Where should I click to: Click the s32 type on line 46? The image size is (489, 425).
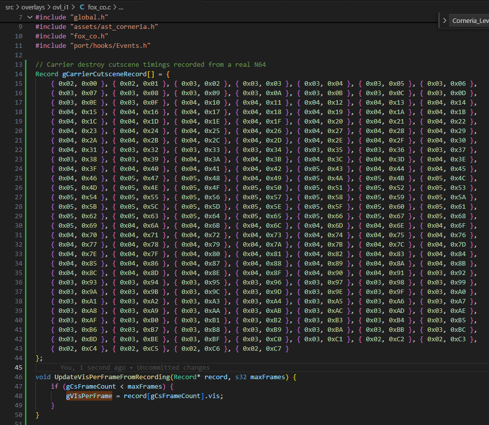(241, 377)
